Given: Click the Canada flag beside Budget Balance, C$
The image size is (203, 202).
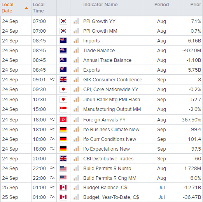Looking at the screenshot, I should coord(63,187).
